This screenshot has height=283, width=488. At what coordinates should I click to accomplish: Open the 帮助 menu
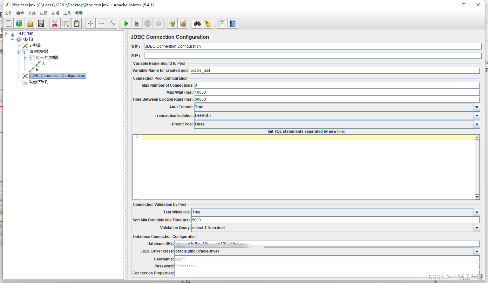(79, 13)
